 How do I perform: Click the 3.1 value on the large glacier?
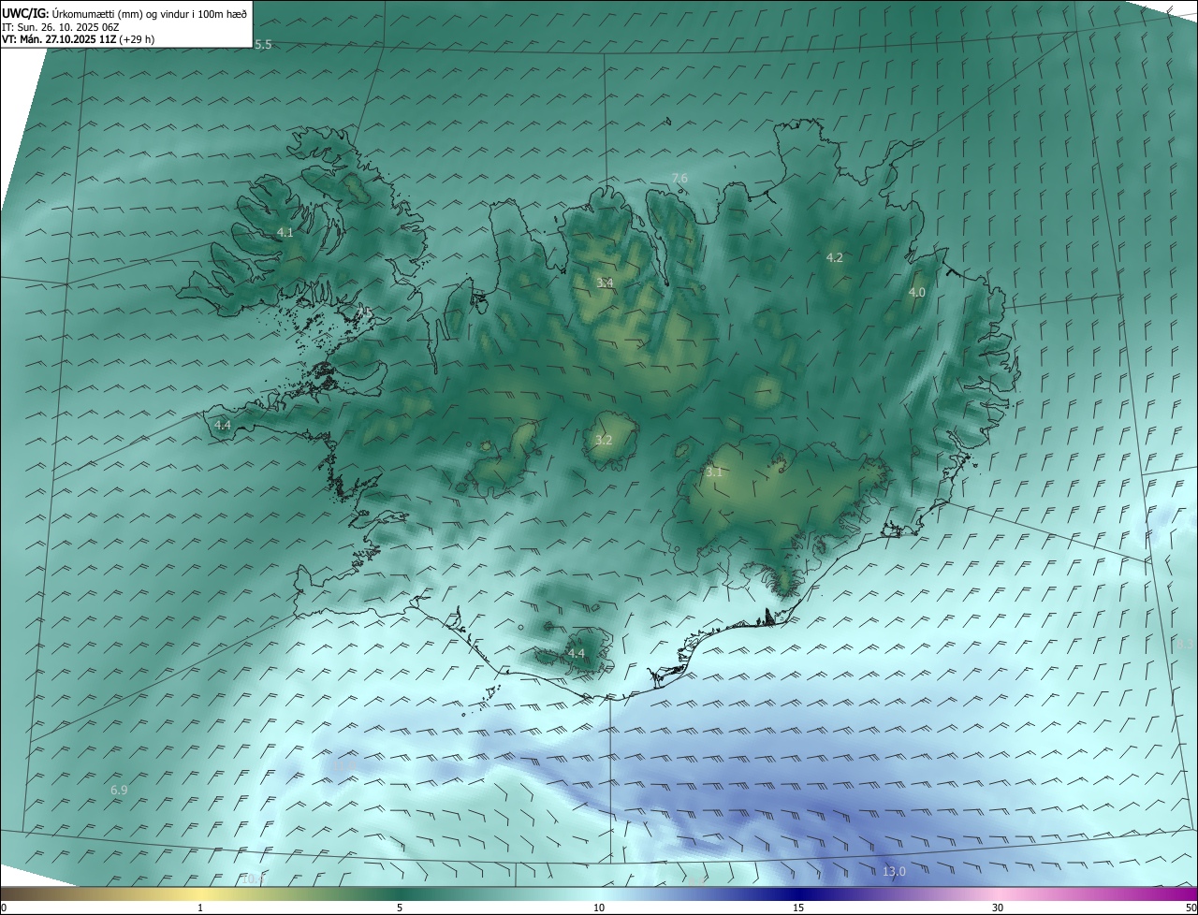(x=714, y=472)
